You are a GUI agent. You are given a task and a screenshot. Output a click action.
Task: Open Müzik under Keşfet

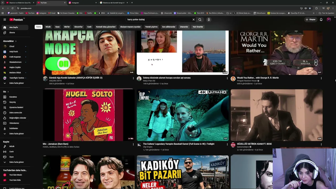click(15, 146)
